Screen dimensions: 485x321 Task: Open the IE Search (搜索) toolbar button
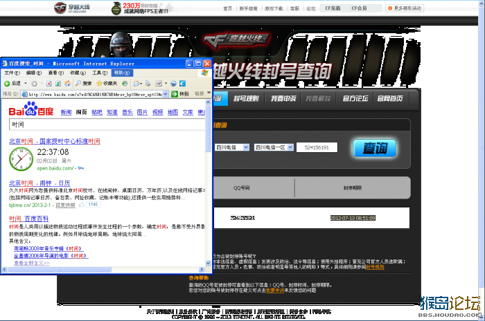(84, 84)
